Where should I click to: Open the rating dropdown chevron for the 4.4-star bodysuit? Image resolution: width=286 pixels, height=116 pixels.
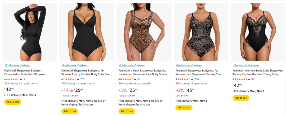[21, 79]
